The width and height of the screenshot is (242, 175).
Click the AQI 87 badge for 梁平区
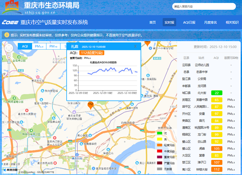point(217,107)
